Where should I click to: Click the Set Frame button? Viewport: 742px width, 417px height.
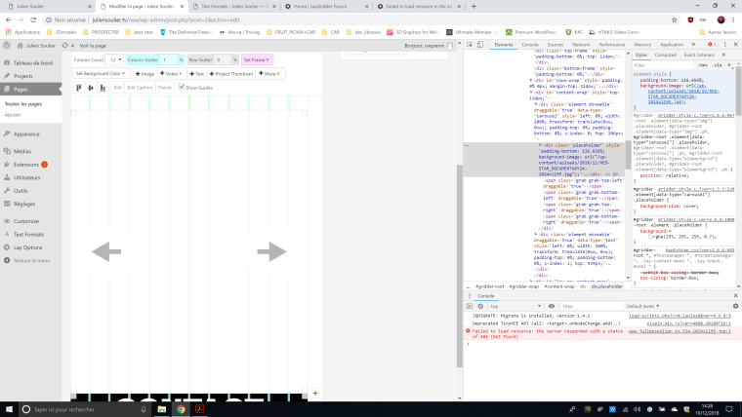click(259, 59)
